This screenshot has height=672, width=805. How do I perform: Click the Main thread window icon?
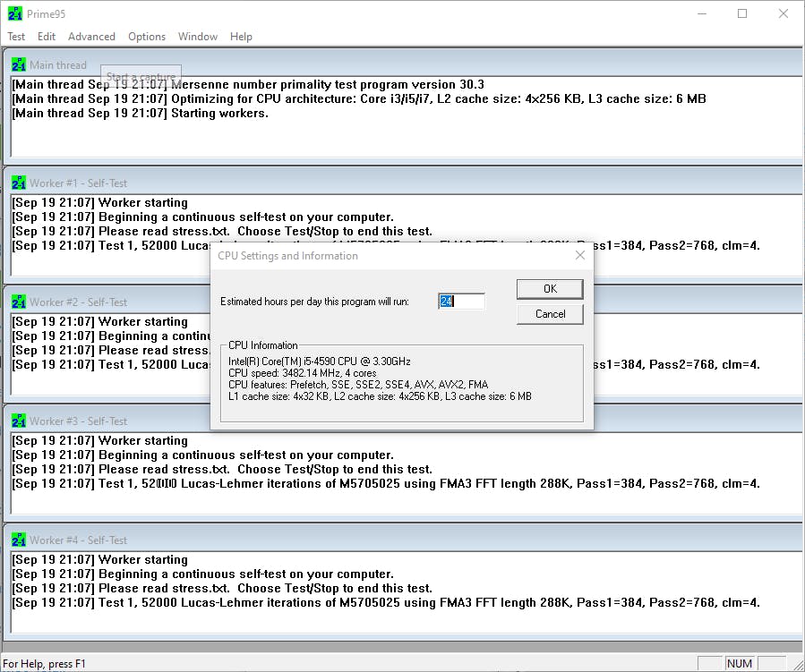pos(19,64)
